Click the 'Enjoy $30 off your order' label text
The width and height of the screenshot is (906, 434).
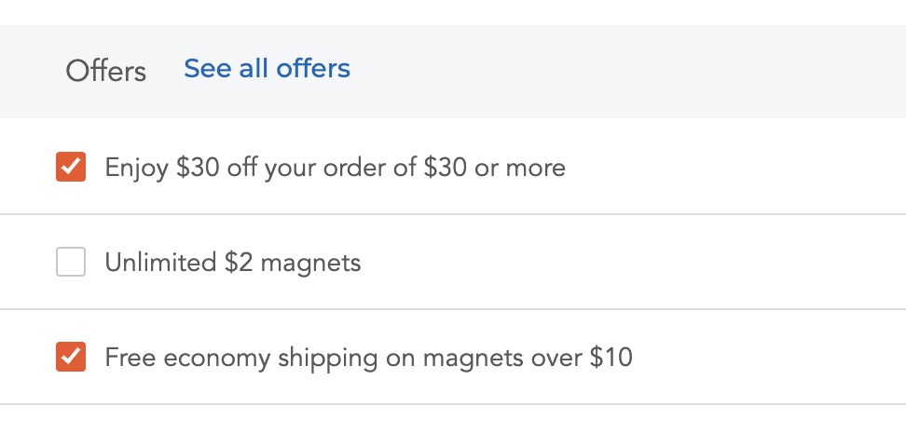[x=334, y=168]
